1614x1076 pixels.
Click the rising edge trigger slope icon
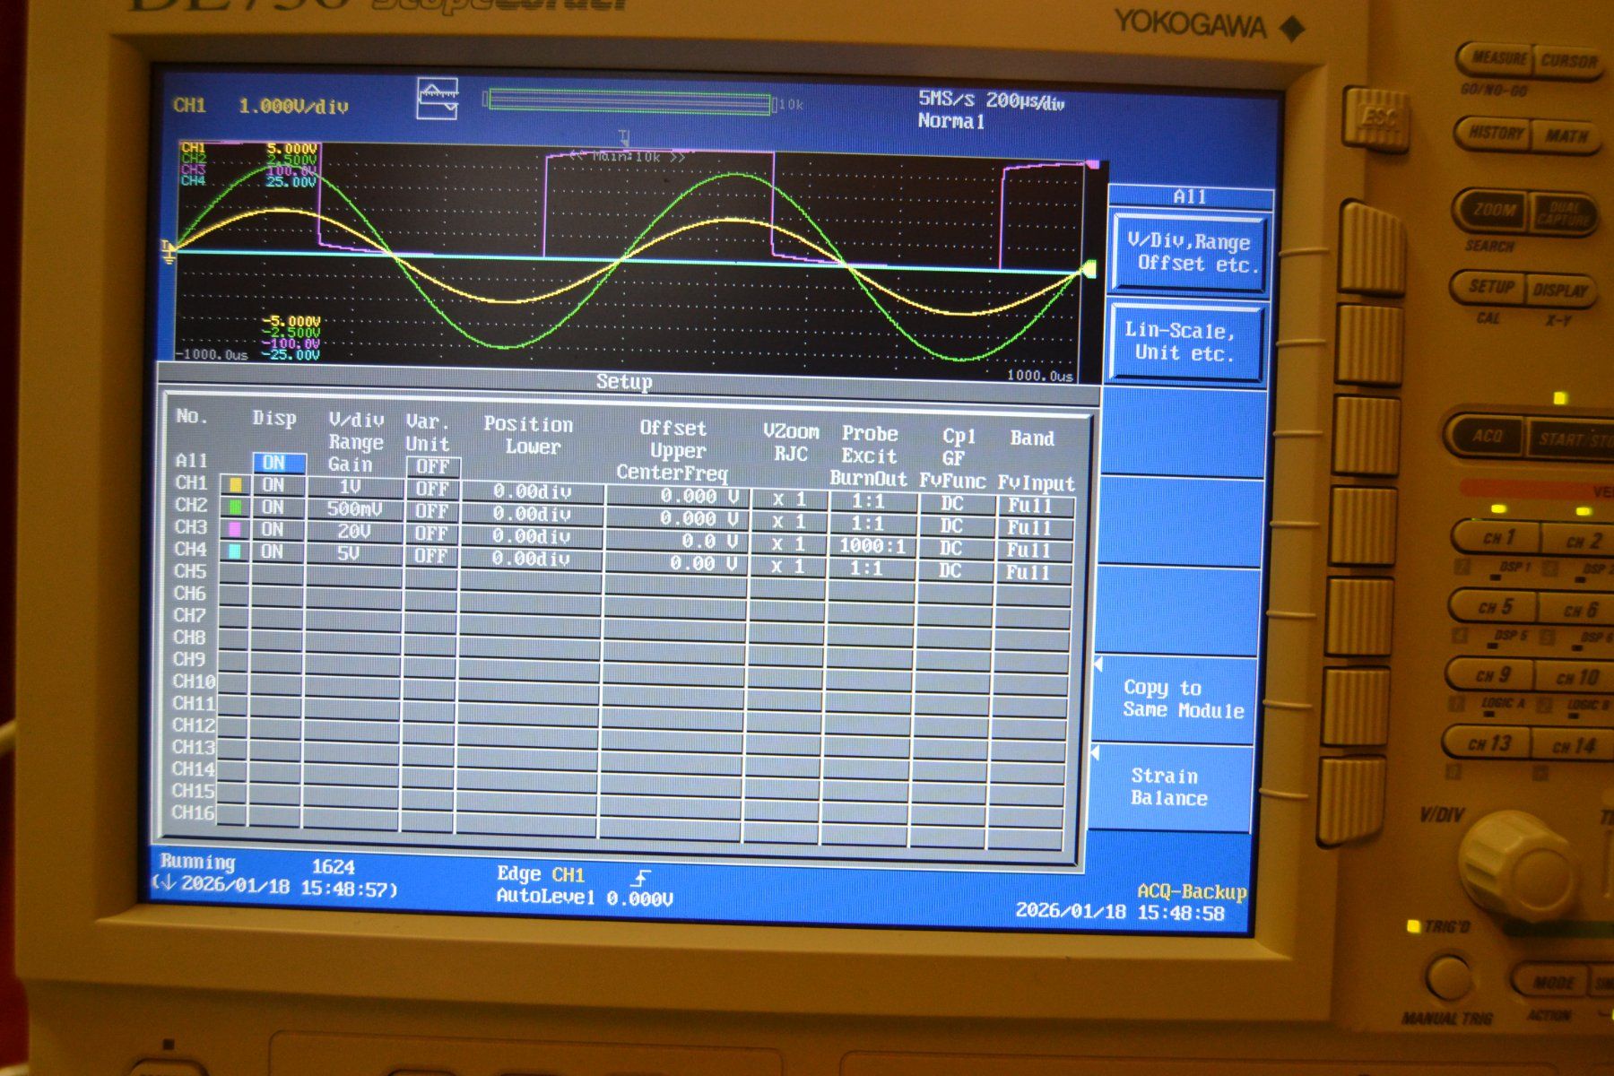pyautogui.click(x=640, y=876)
